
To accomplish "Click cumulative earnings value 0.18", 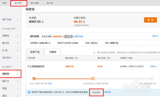I will pyautogui.click(x=100, y=67).
